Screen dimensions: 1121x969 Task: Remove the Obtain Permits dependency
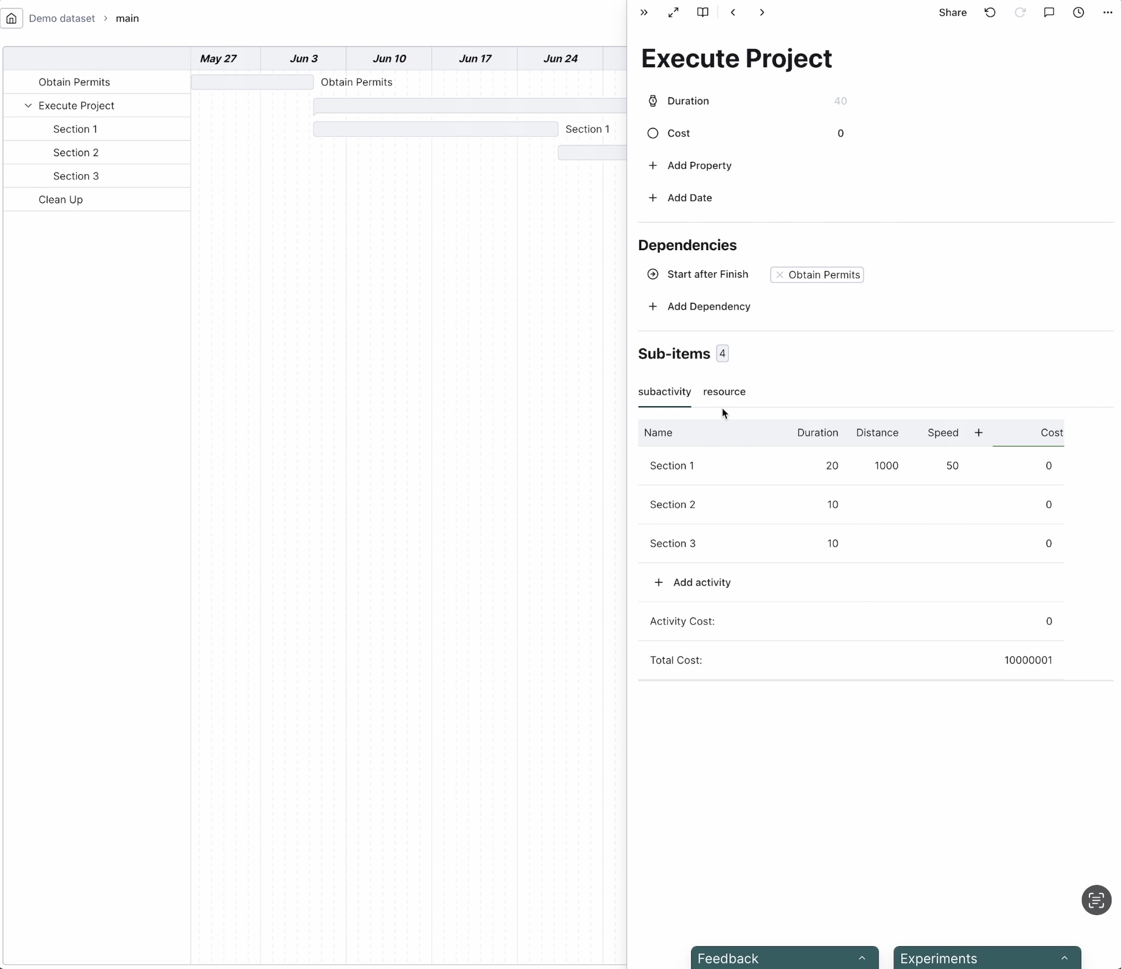point(780,275)
